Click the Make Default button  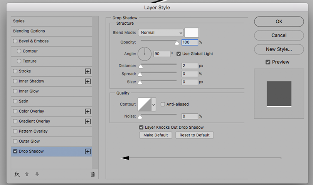(156, 135)
